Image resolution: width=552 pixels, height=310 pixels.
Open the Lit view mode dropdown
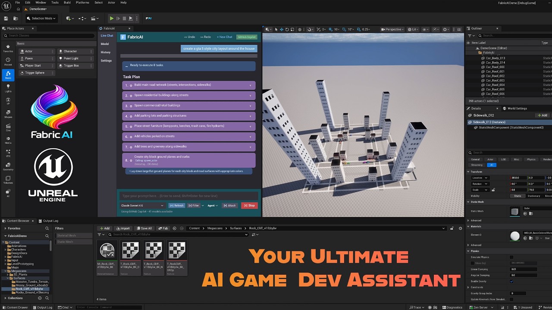(413, 29)
